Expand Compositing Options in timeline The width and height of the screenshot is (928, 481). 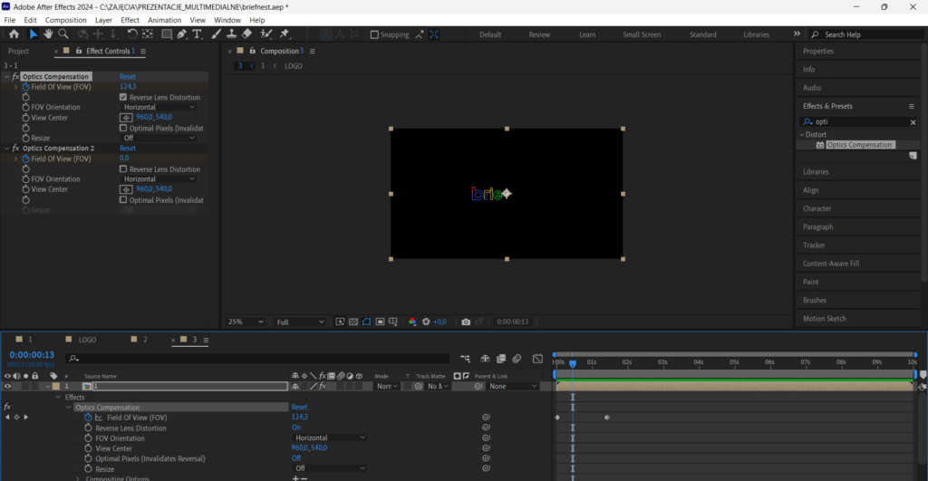(78, 478)
